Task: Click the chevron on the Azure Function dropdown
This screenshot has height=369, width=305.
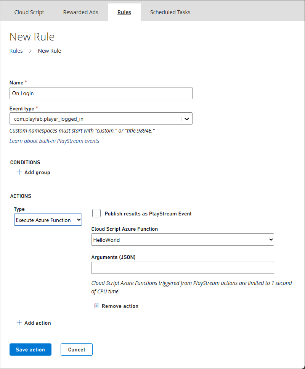Action: tap(269, 240)
